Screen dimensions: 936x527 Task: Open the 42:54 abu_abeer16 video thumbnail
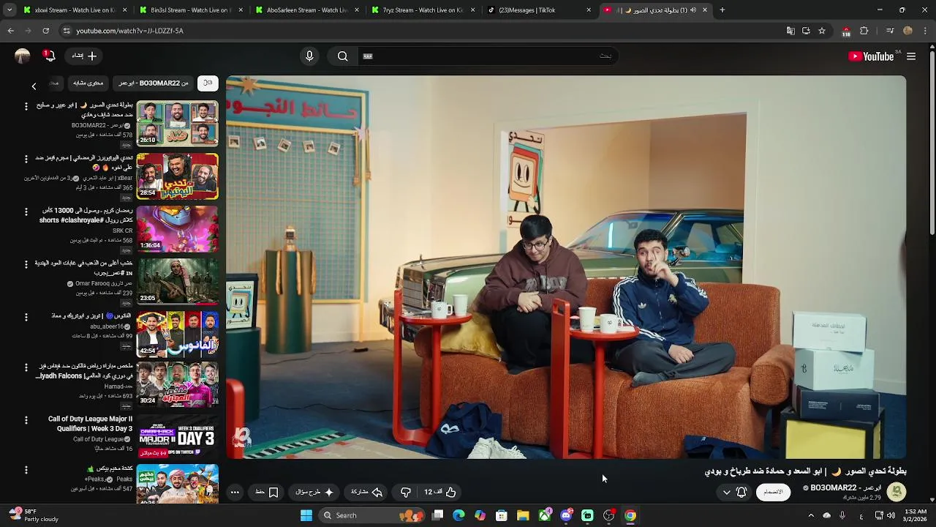pyautogui.click(x=178, y=334)
